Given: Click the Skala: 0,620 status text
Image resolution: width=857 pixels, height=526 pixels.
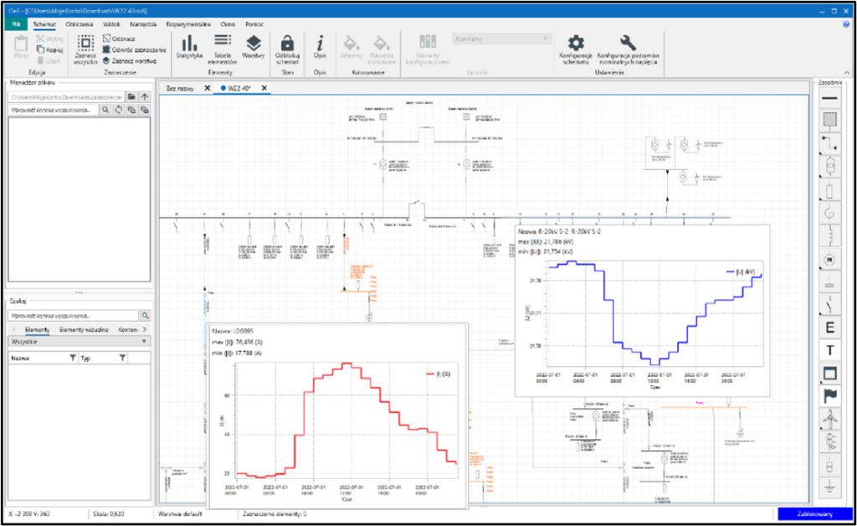Looking at the screenshot, I should (x=109, y=514).
